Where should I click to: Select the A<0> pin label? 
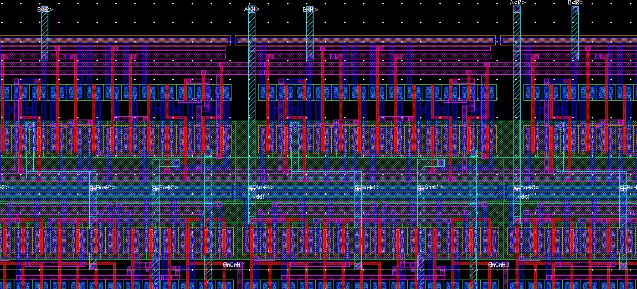(517, 3)
